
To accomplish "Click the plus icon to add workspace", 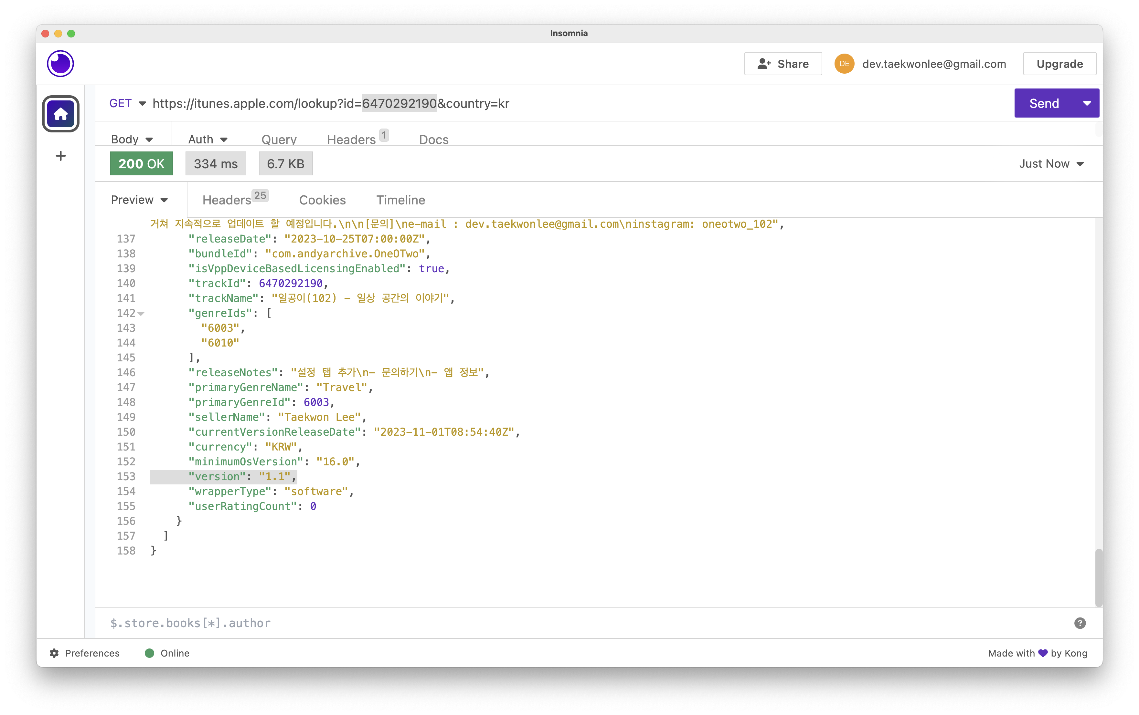I will (60, 156).
